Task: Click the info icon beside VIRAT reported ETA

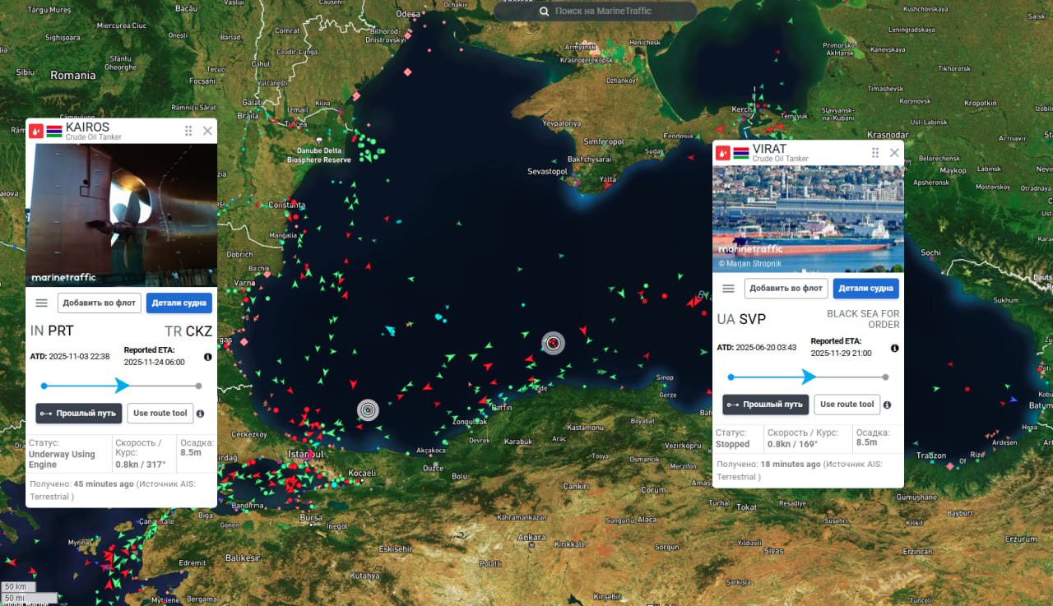Action: pyautogui.click(x=894, y=348)
